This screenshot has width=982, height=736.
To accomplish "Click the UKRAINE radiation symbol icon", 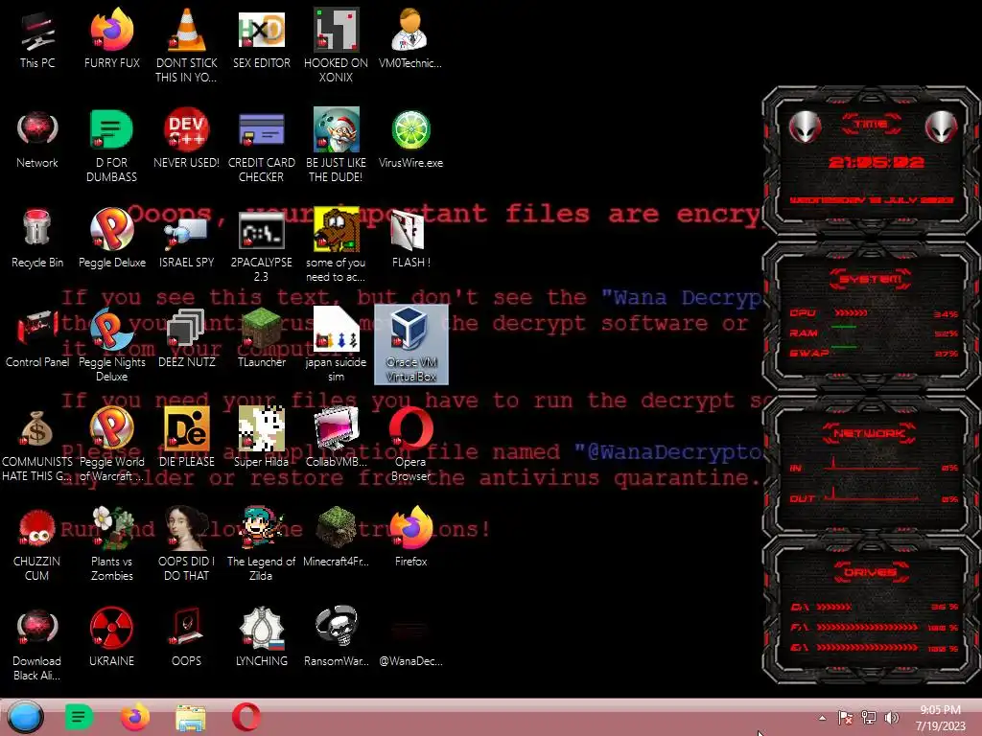I will point(111,637).
